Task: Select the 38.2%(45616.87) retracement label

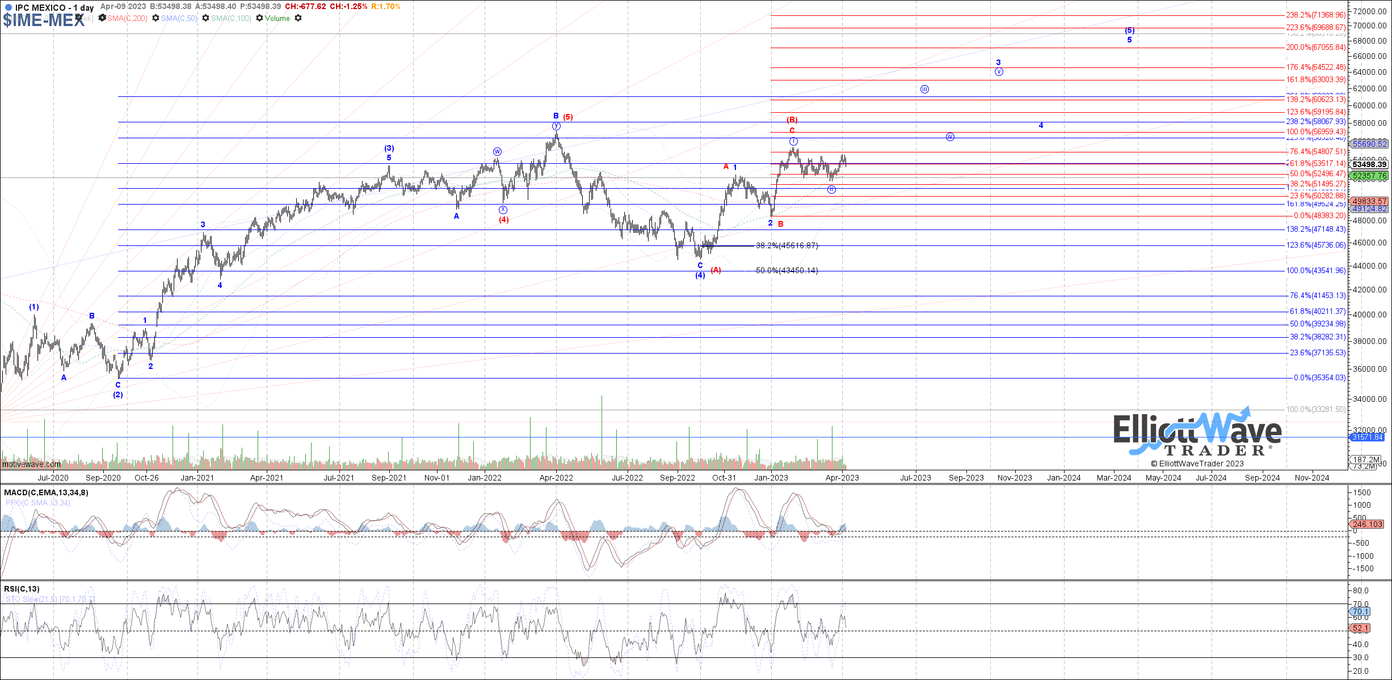Action: coord(787,246)
